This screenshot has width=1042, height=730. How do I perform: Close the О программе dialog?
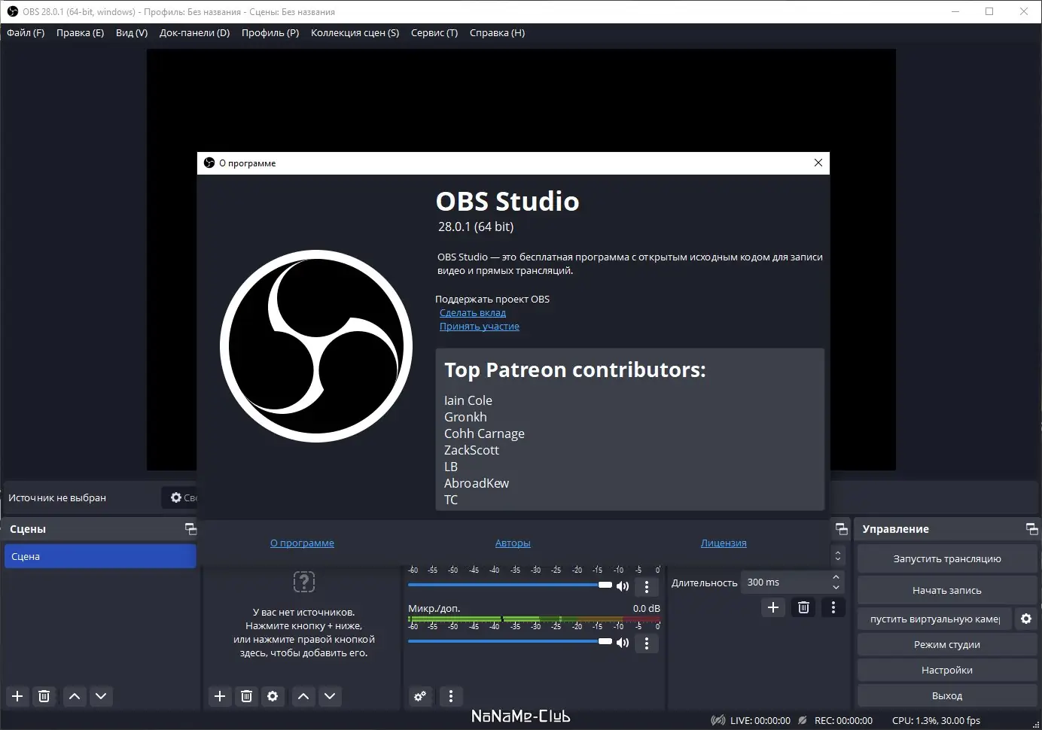(818, 163)
